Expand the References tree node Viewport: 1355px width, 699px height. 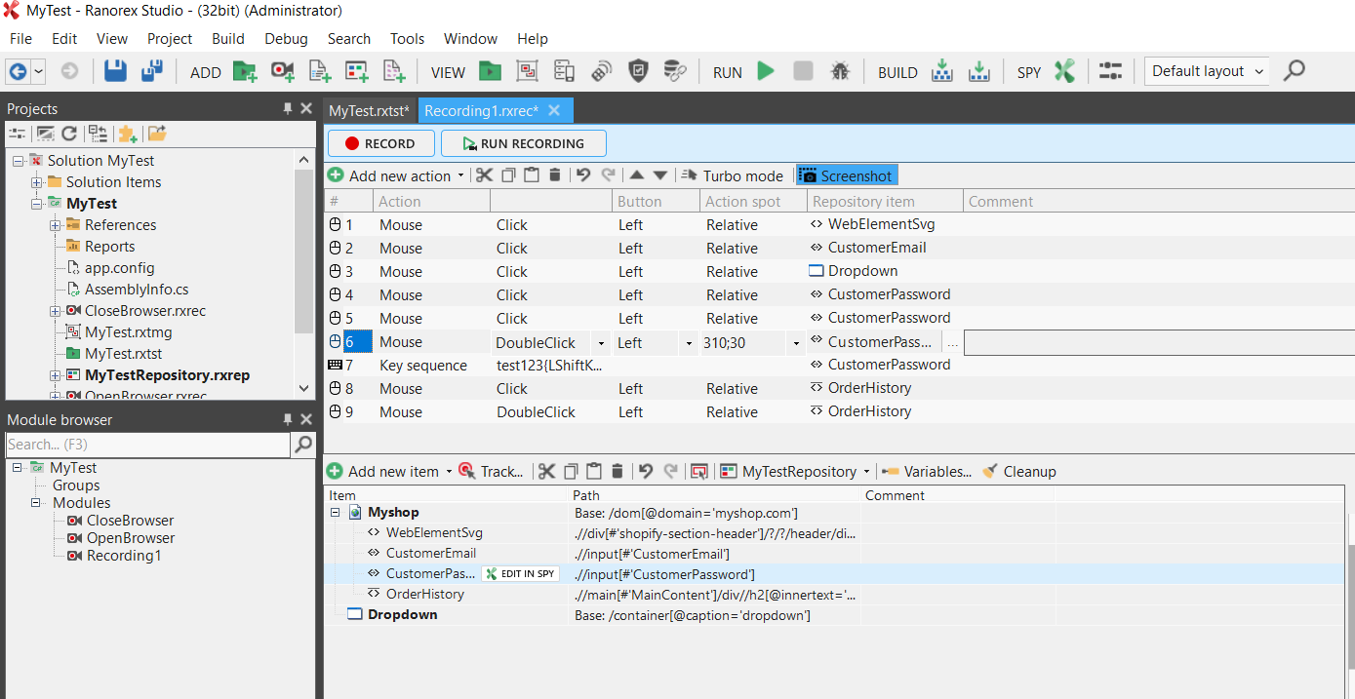[x=56, y=225]
